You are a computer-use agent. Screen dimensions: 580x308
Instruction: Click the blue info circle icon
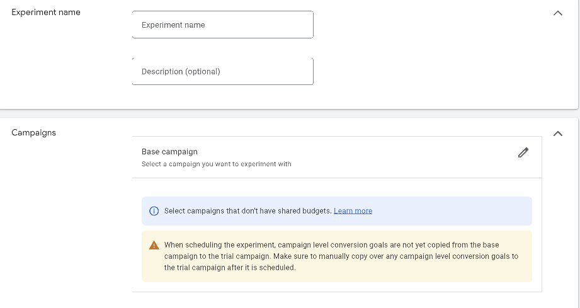(x=154, y=211)
